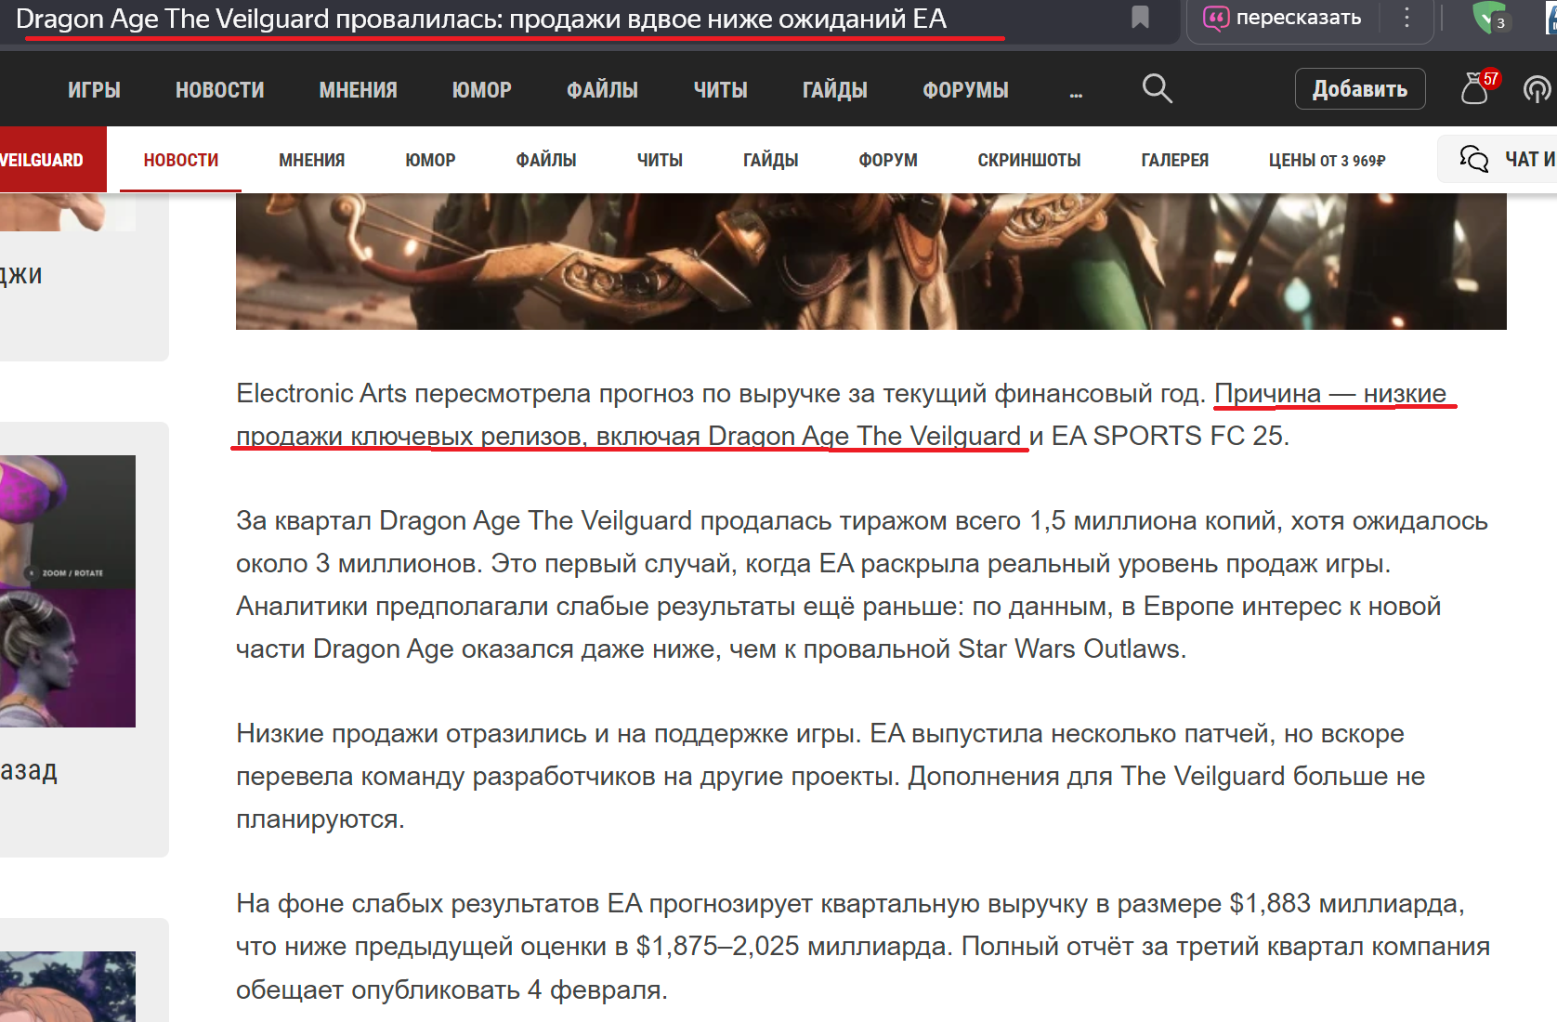
Task: Open ИГРЫ in the main navigation
Action: (94, 90)
